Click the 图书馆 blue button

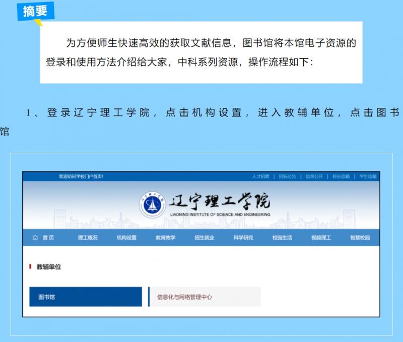[x=86, y=297]
